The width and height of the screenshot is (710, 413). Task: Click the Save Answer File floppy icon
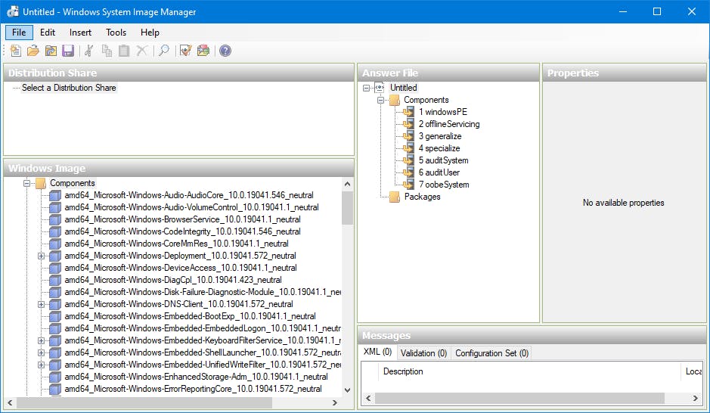67,51
